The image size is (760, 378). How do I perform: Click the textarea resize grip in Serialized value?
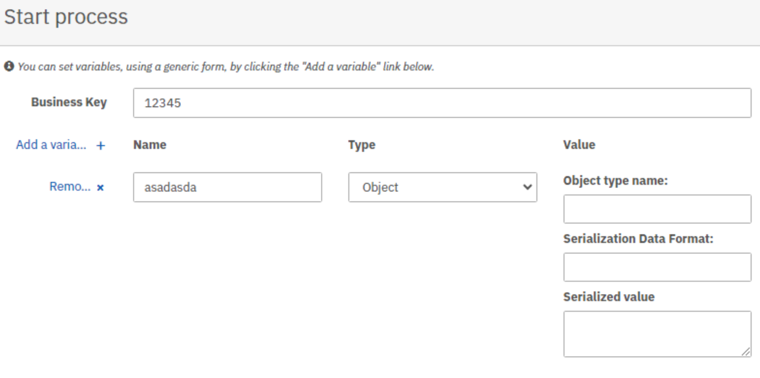(746, 352)
